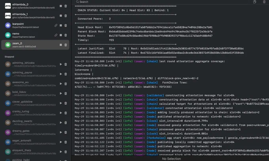This screenshot has height=161, width=269.
Task: Delete the cranky_turing container
Action: [66, 113]
